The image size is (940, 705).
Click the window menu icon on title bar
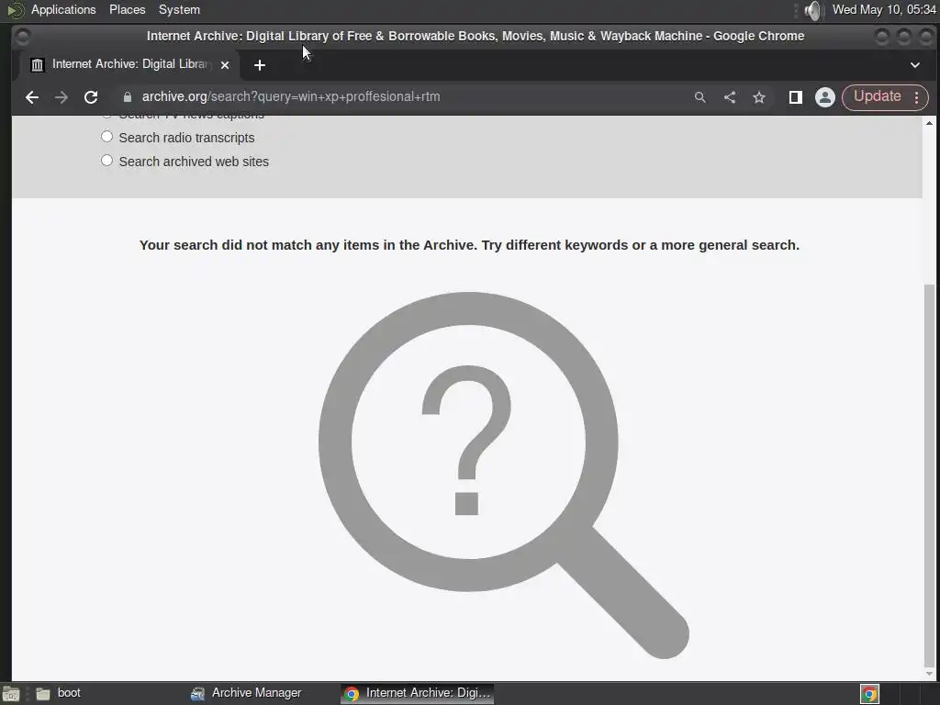pyautogui.click(x=22, y=37)
